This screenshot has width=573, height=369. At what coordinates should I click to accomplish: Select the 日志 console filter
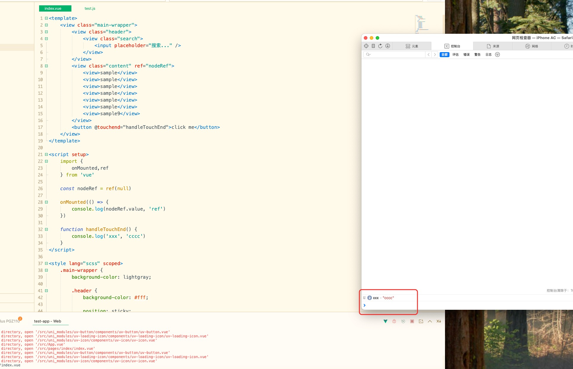pyautogui.click(x=489, y=54)
